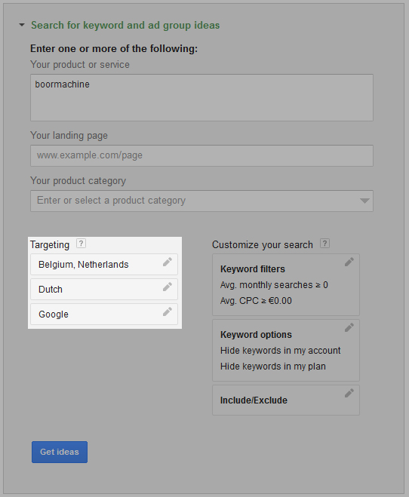Image resolution: width=409 pixels, height=497 pixels.
Task: Click pencil icon next to Dutch language
Action: click(168, 287)
